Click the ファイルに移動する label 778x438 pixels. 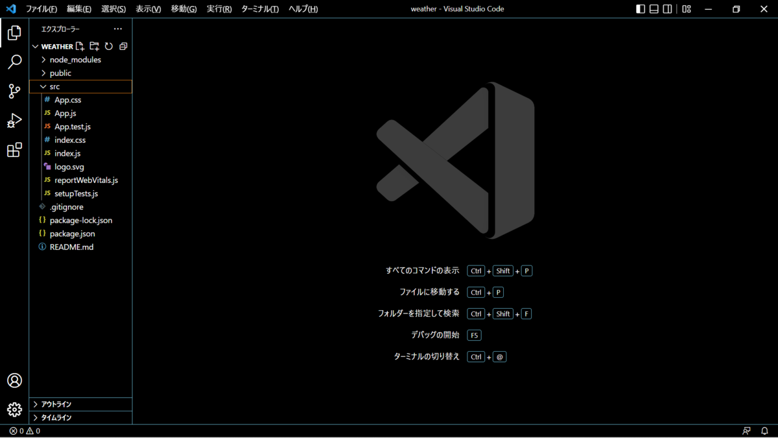(x=429, y=292)
